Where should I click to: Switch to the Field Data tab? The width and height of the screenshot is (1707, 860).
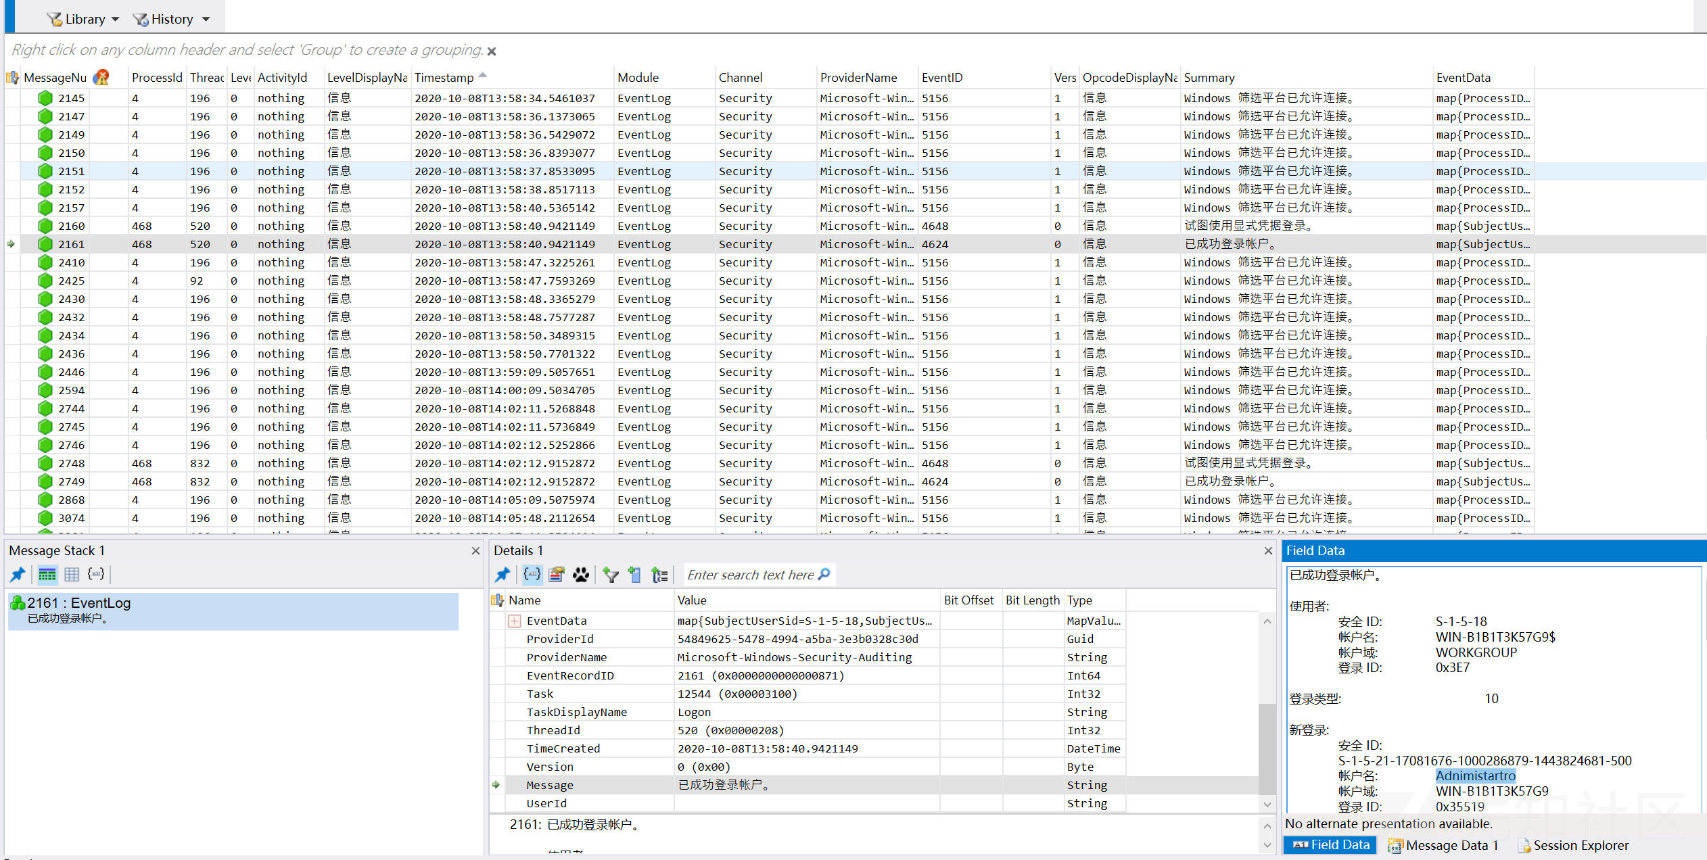(1330, 845)
